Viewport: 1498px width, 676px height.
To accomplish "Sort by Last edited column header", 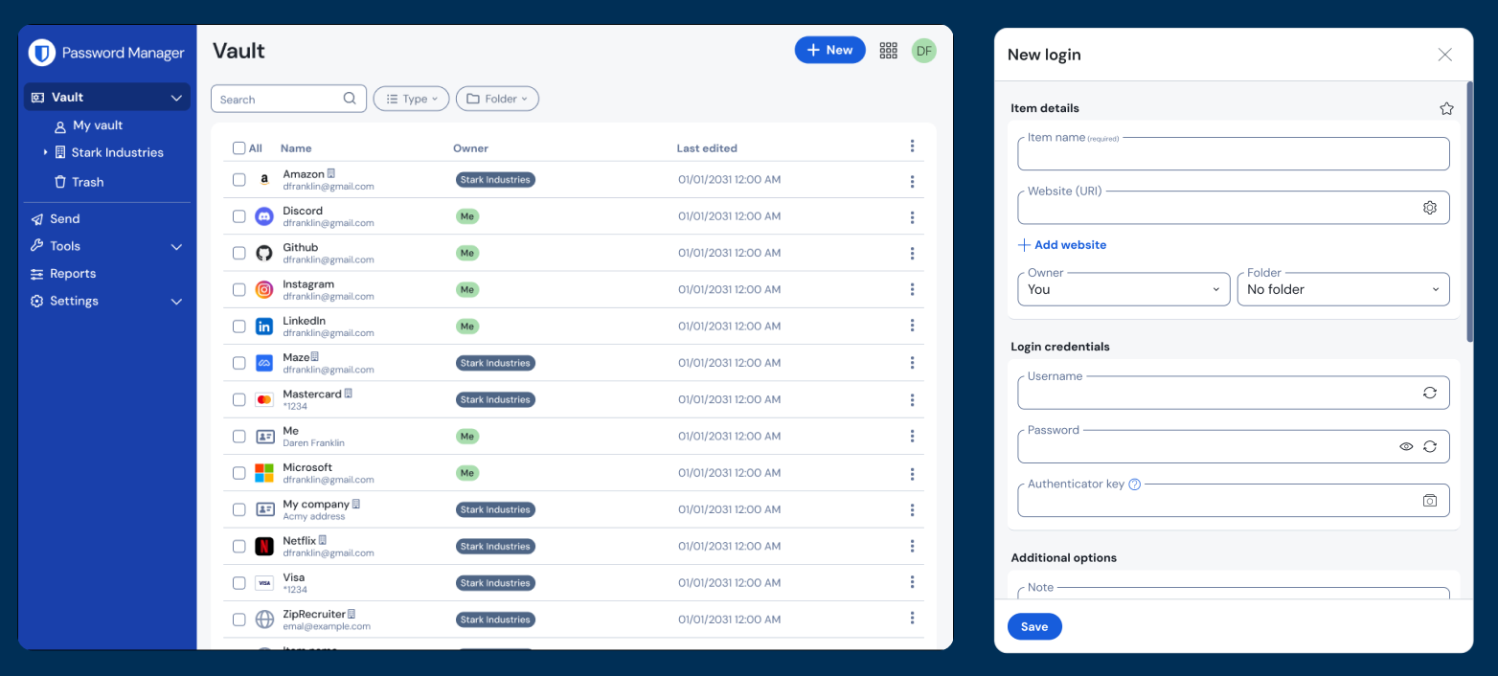I will tap(707, 148).
